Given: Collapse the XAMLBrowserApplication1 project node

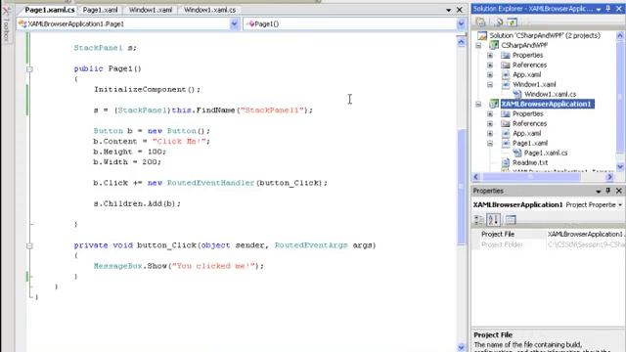Looking at the screenshot, I should tap(478, 105).
